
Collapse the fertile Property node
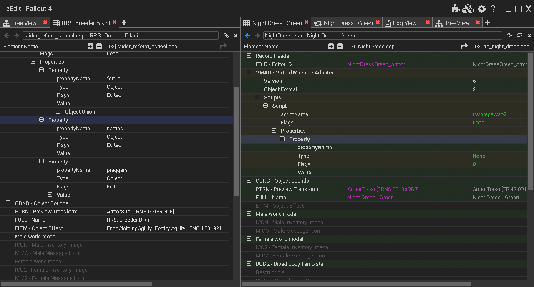point(41,70)
